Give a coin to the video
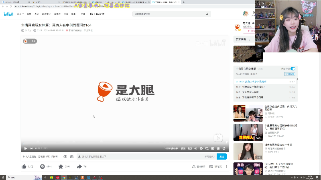321x180 pixels. [43, 166]
